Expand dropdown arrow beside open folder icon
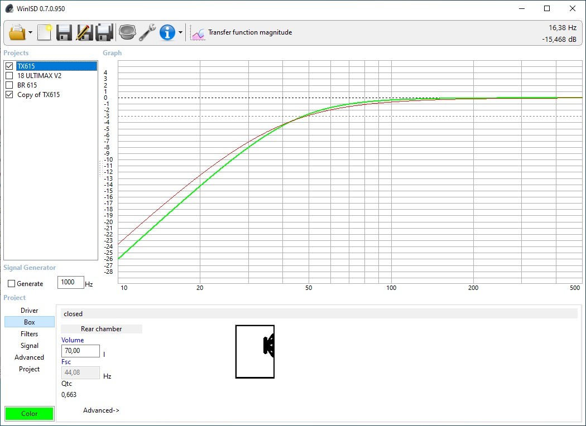 tap(30, 33)
